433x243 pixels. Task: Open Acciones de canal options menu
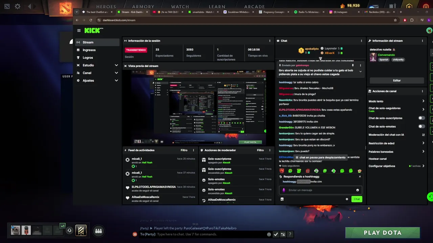point(422,91)
